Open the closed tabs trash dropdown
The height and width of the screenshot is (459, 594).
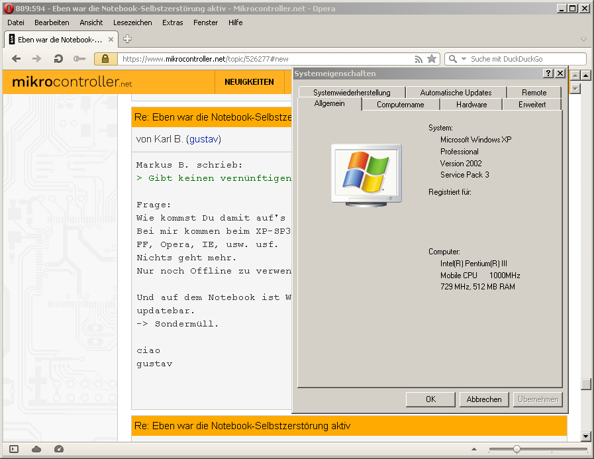coord(584,40)
